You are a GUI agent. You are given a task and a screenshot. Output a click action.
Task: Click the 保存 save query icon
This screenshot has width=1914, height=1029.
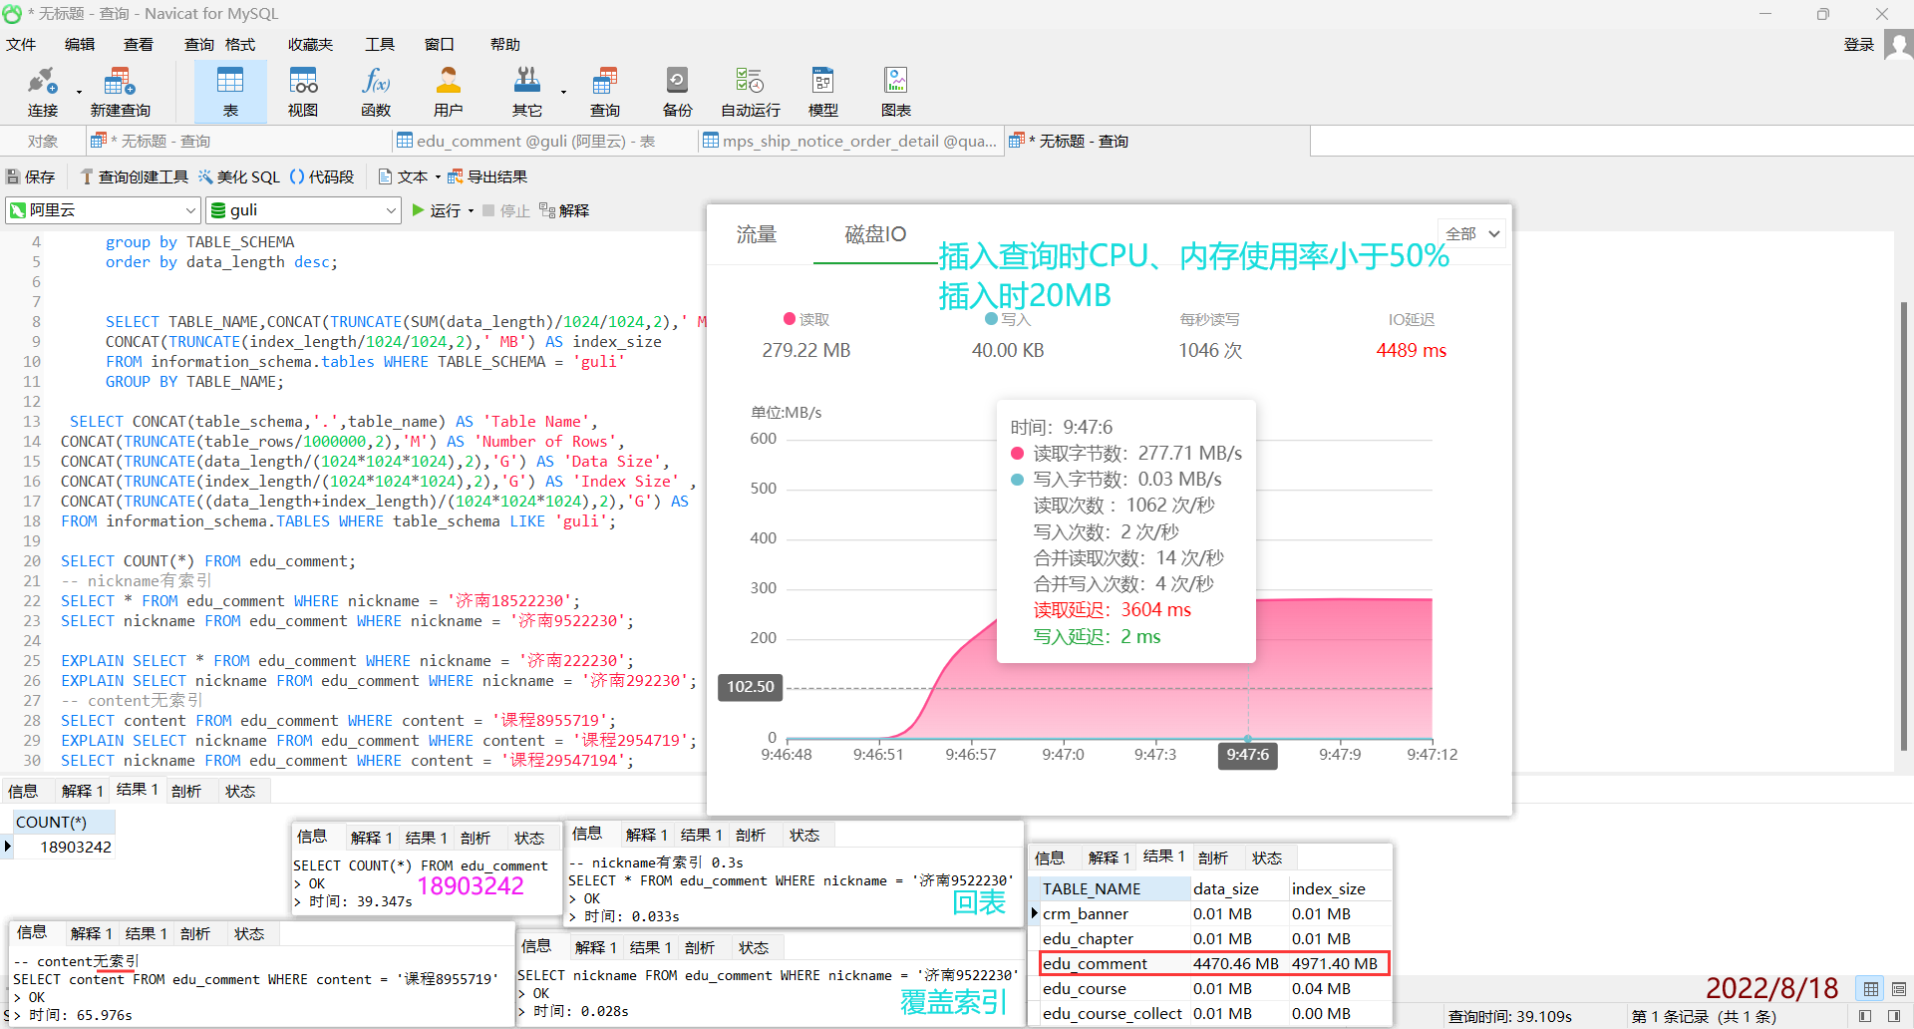click(31, 176)
